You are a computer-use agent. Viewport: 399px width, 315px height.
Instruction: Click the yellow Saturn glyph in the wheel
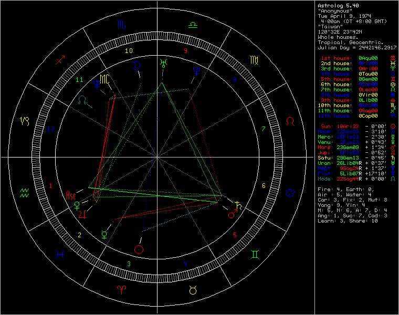click(x=239, y=205)
